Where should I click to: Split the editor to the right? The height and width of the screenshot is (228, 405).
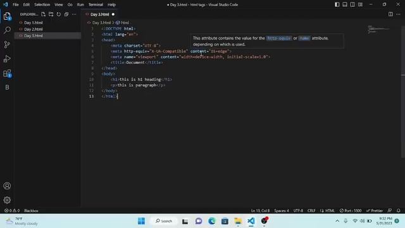[390, 14]
